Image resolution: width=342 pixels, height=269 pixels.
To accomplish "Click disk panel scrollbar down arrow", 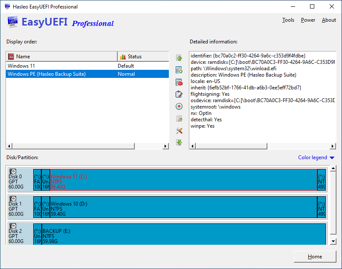I will pos(333,241).
